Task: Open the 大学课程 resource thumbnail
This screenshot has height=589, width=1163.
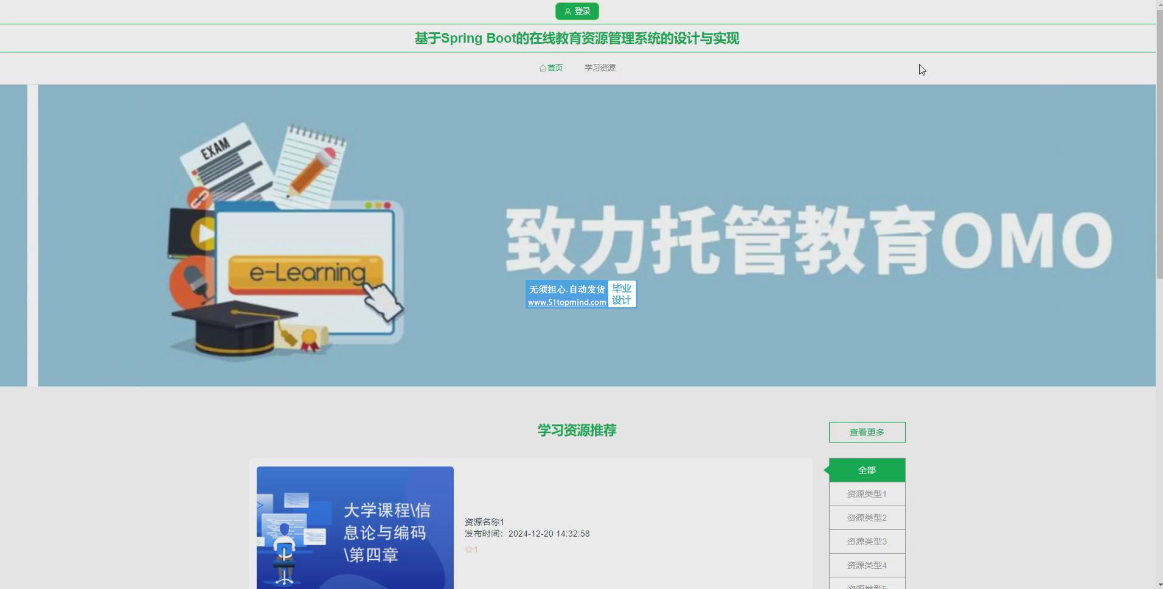Action: (355, 527)
